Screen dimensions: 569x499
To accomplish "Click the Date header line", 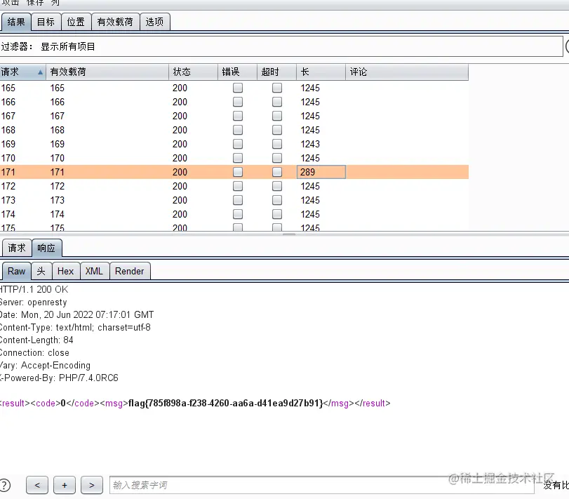I will click(x=76, y=314).
